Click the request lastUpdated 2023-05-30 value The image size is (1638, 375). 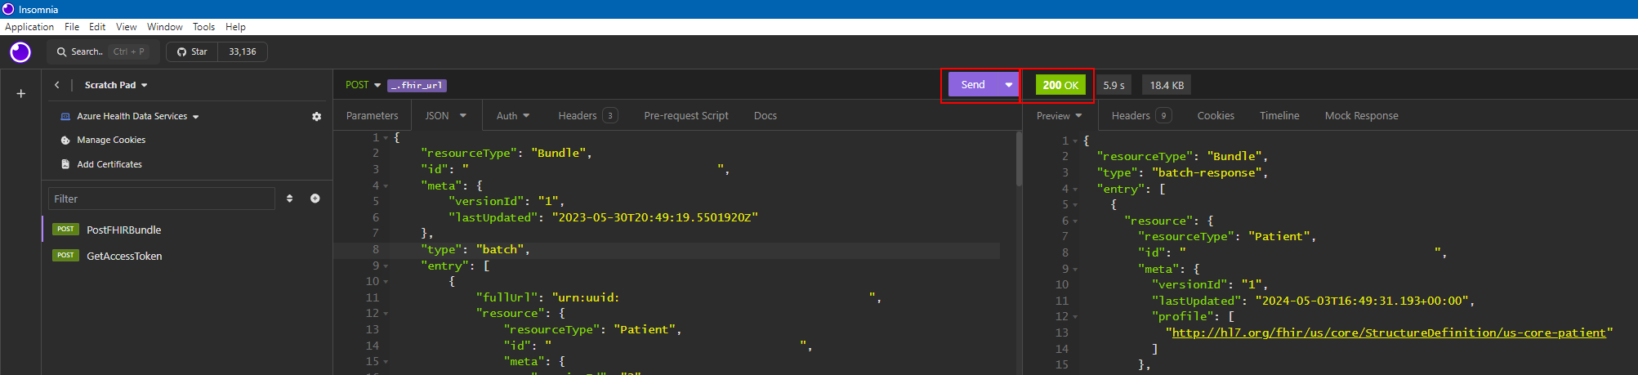[655, 217]
